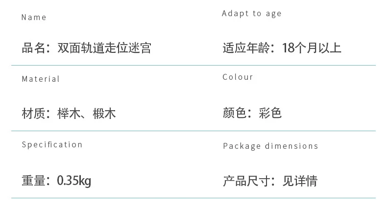
Task: Click the 彩色 colour value
Action: tap(270, 113)
